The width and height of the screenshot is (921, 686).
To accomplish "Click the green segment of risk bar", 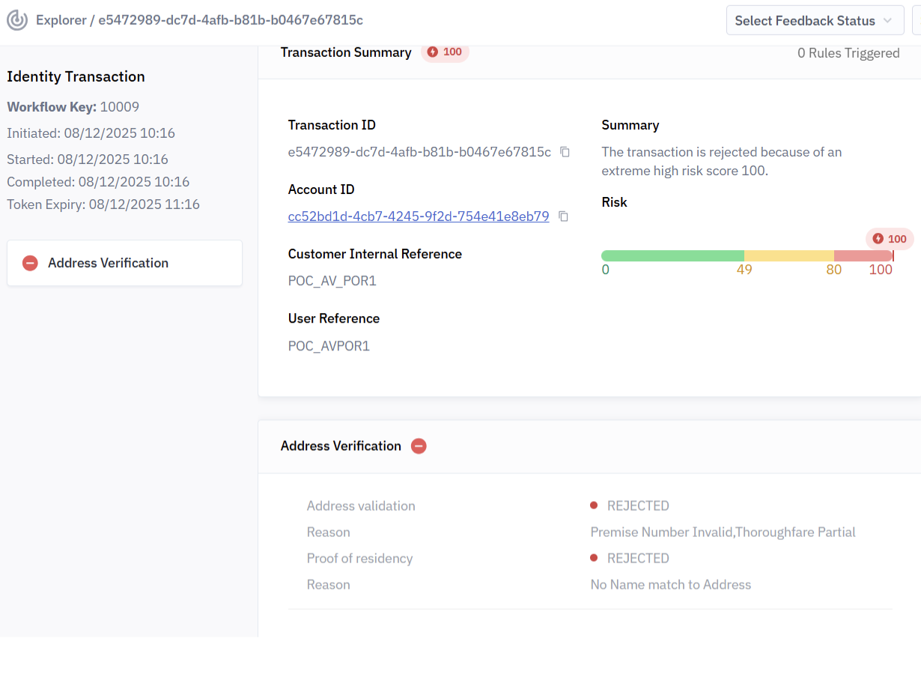I will point(672,255).
